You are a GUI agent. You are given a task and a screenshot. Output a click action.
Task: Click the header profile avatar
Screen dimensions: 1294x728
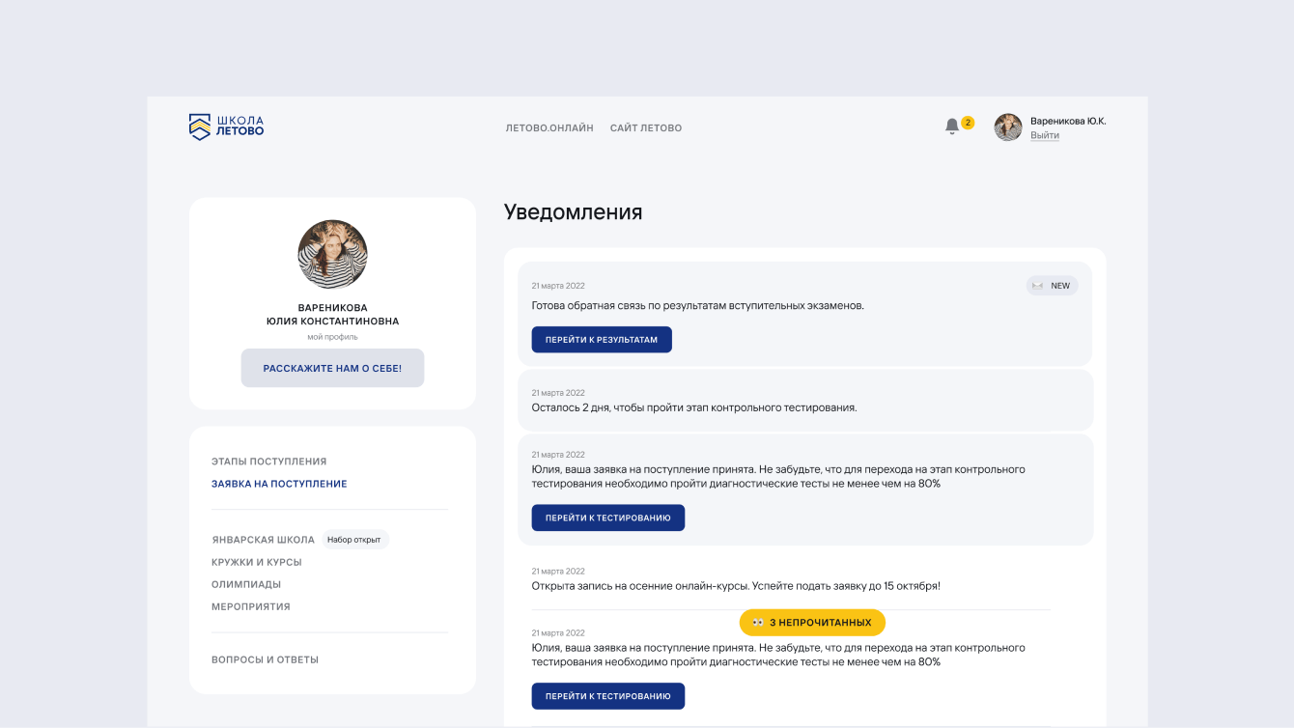tap(1008, 127)
